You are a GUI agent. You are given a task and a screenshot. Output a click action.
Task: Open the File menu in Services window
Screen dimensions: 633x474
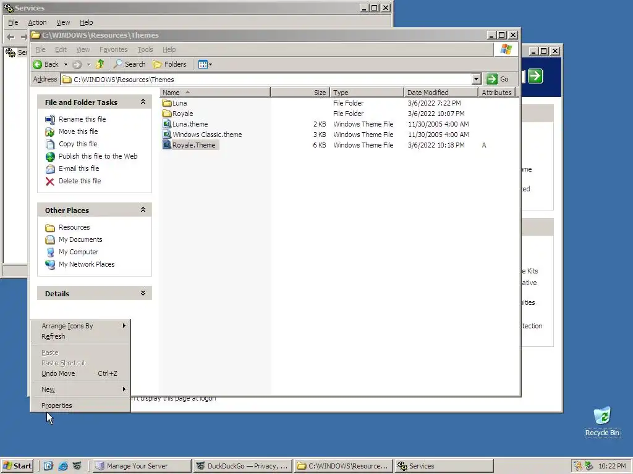tap(13, 22)
